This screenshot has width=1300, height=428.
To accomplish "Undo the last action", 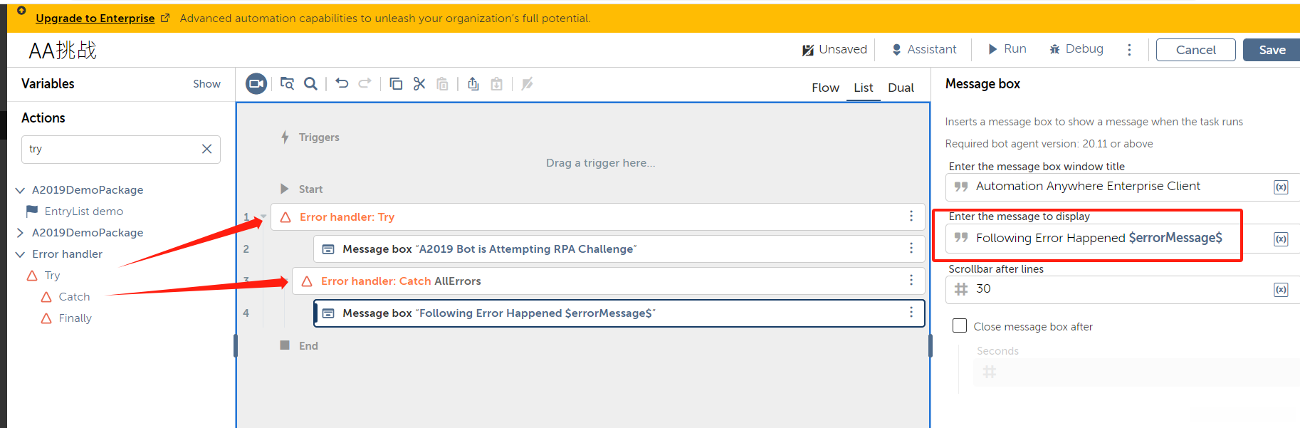I will [x=342, y=83].
